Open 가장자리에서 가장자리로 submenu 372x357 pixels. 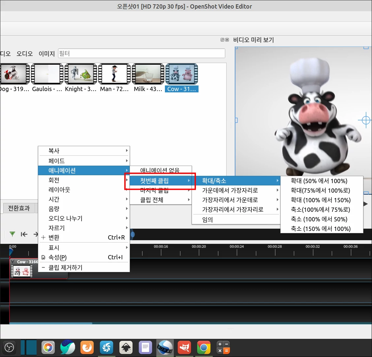click(x=236, y=210)
